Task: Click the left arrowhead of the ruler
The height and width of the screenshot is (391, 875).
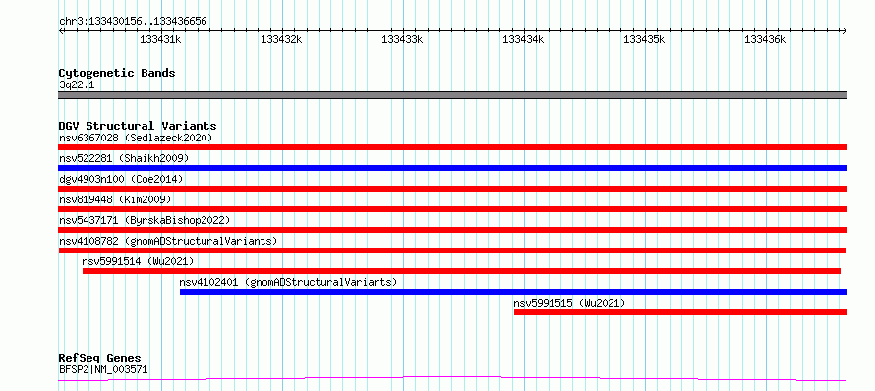Action: pyautogui.click(x=61, y=30)
